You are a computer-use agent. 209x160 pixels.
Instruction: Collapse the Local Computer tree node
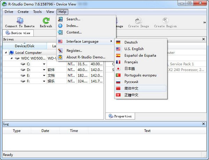pos(6,53)
